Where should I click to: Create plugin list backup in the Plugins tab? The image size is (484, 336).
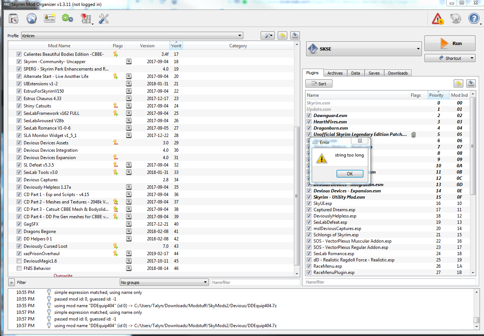tap(471, 83)
